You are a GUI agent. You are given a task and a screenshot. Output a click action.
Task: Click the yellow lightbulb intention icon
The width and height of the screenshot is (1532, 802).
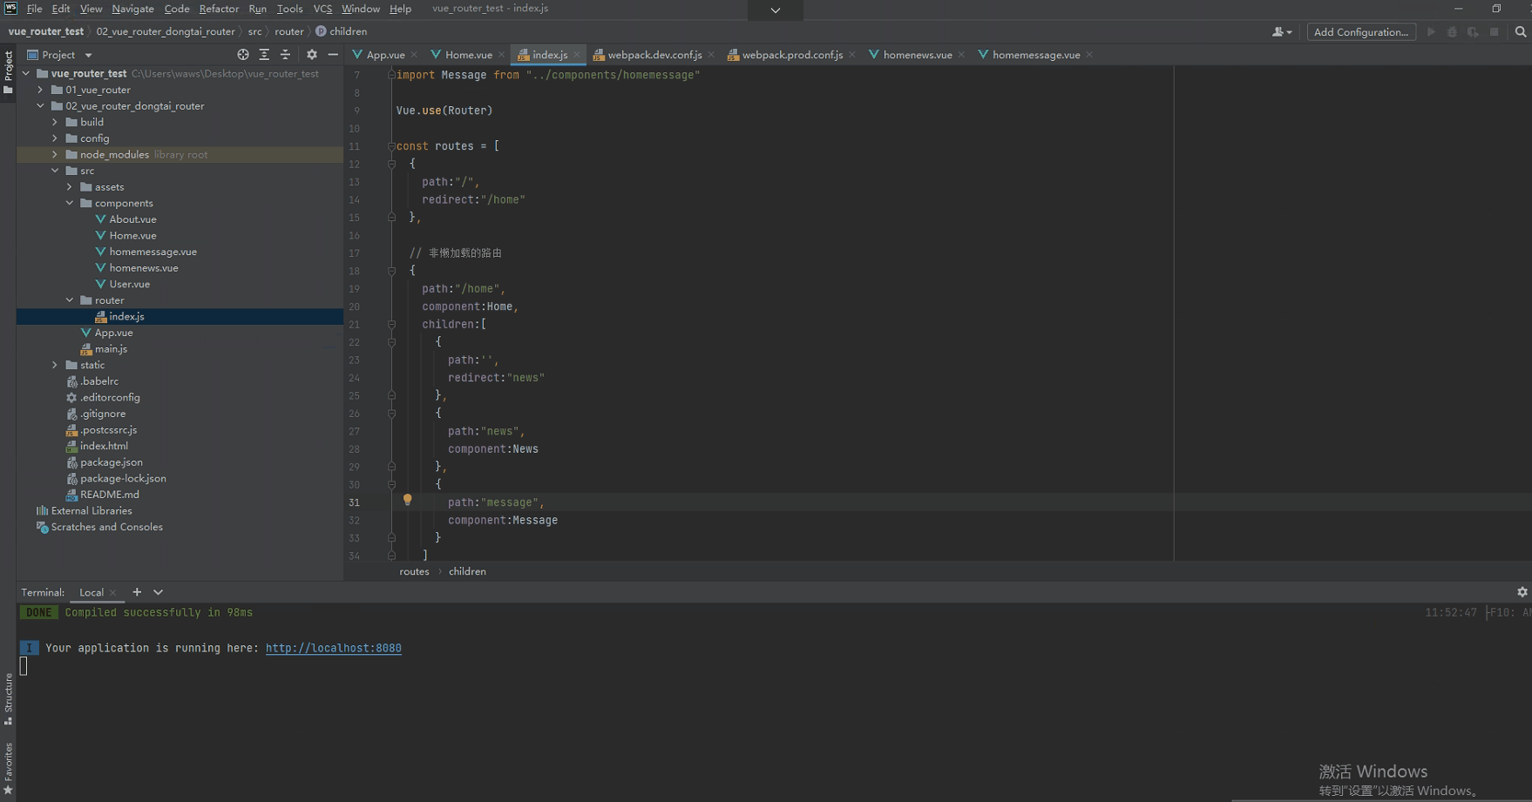point(407,500)
